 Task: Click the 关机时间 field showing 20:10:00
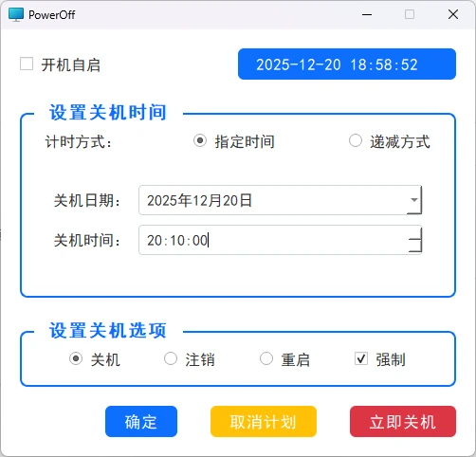tap(280, 240)
